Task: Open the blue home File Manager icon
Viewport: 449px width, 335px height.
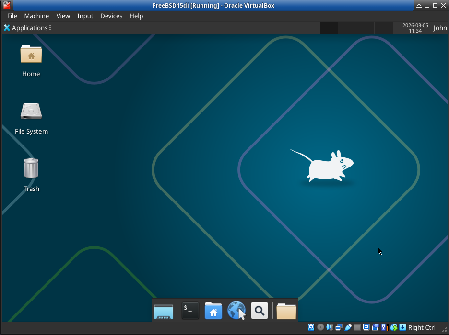Action: [x=213, y=311]
